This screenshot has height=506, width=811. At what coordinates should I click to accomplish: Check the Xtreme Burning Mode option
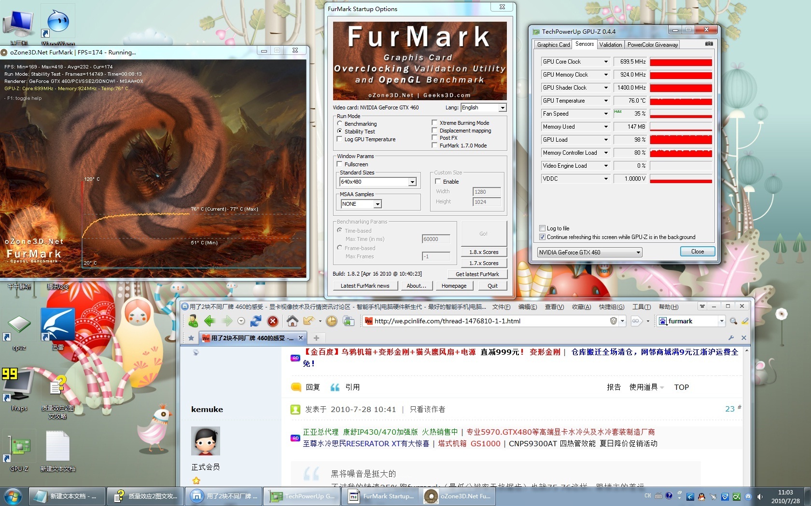click(x=434, y=123)
